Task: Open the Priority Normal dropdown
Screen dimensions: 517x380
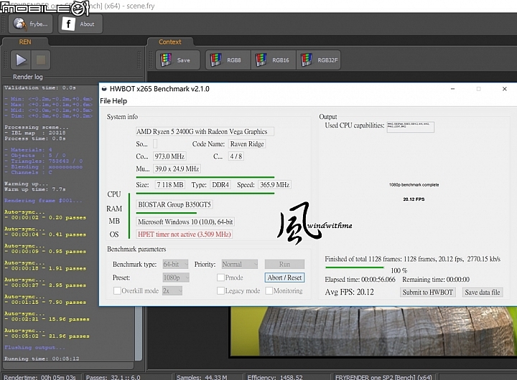Action: 240,265
